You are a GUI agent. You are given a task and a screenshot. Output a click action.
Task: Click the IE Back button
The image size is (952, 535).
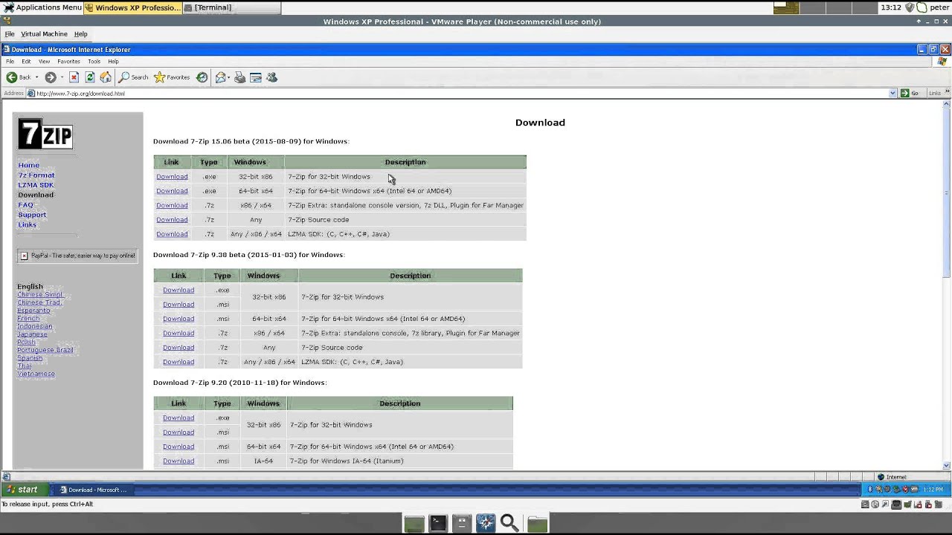(x=19, y=77)
